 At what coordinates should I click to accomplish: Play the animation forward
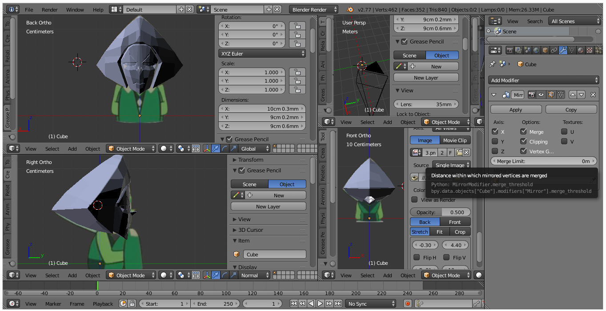[x=320, y=303]
